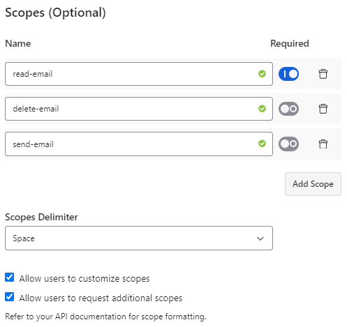Viewport: 347px width, 327px height.
Task: Enable Required toggle for delete-email
Action: click(288, 109)
